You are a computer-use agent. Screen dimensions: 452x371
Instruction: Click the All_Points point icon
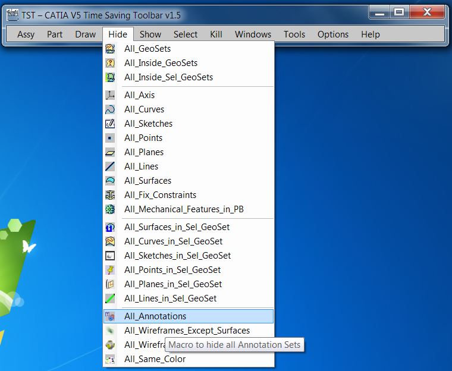[110, 138]
